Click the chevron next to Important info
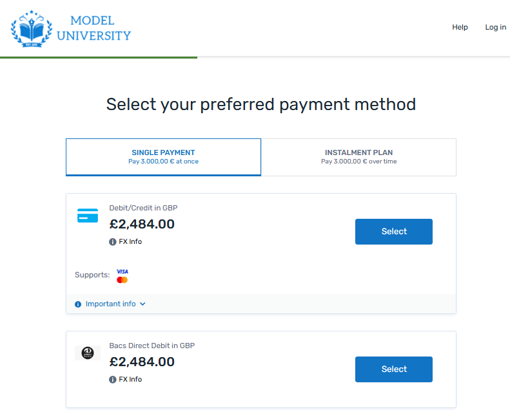This screenshot has width=510, height=417. [x=142, y=304]
